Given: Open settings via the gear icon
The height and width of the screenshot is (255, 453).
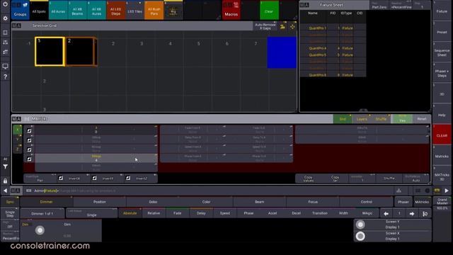Looking at the screenshot, I should [5, 18].
